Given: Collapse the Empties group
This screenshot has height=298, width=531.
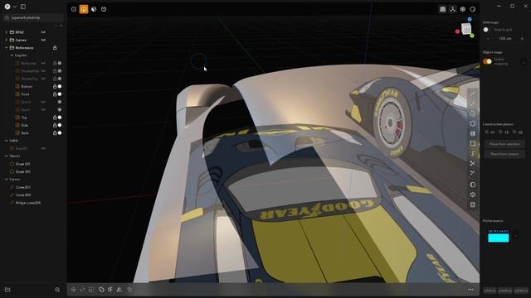Looking at the screenshot, I should pyautogui.click(x=12, y=55).
